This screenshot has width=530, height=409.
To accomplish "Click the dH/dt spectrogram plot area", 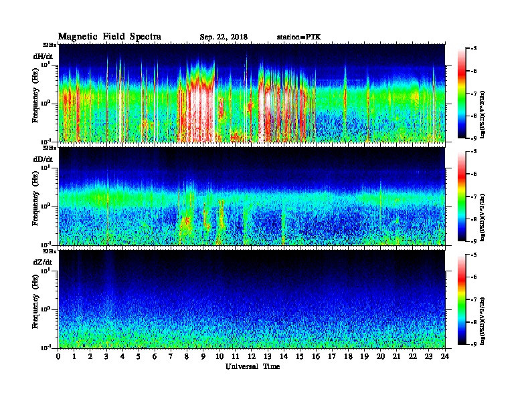I will coord(252,93).
